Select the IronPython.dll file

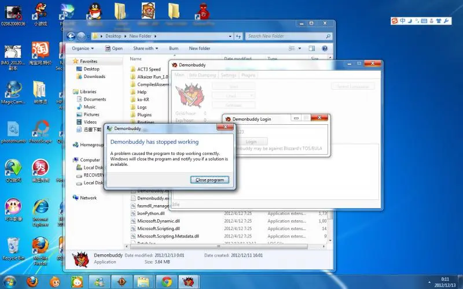pos(150,213)
